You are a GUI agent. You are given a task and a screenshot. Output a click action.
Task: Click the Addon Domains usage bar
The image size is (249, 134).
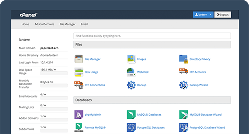(x=54, y=120)
